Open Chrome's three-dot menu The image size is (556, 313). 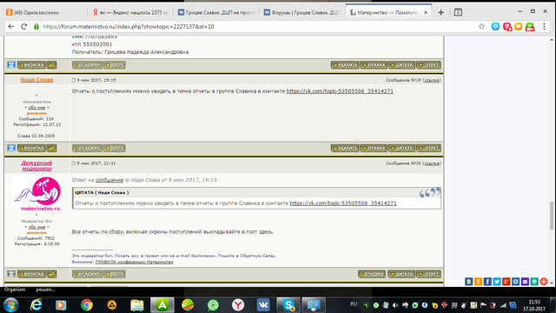[x=544, y=26]
